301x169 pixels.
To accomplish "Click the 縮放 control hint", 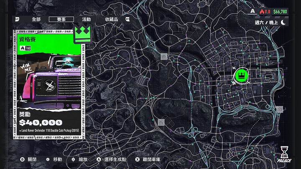I will [x=79, y=159].
